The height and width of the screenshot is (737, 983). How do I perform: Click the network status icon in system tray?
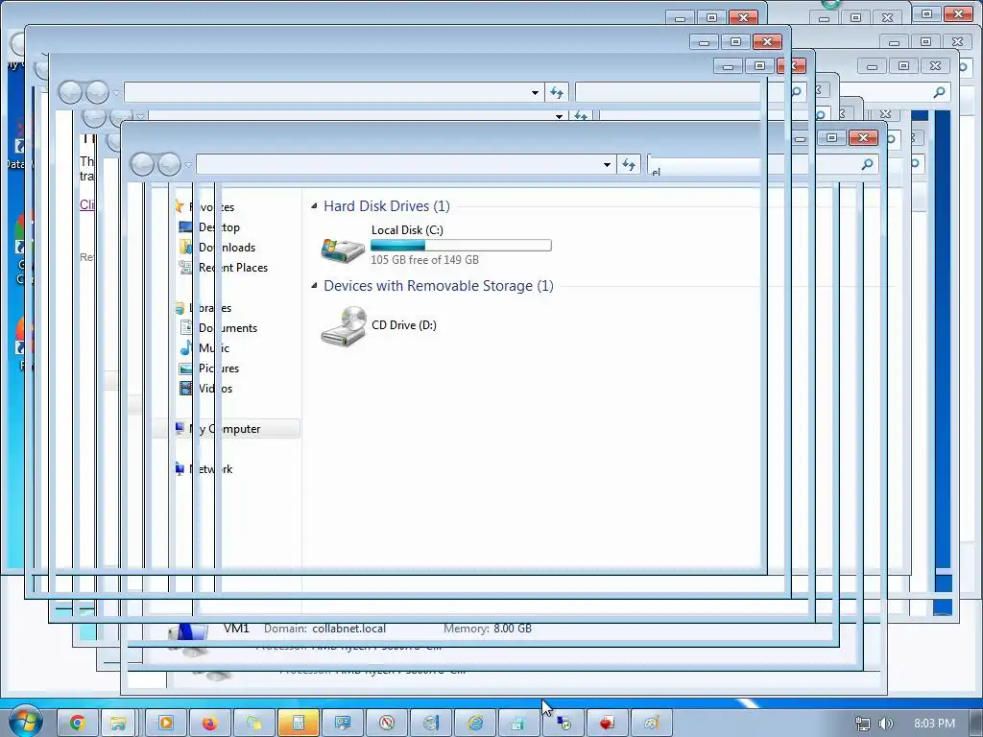click(863, 724)
